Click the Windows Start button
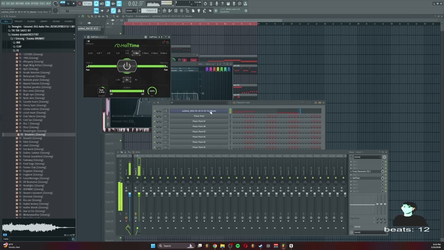 153,246
